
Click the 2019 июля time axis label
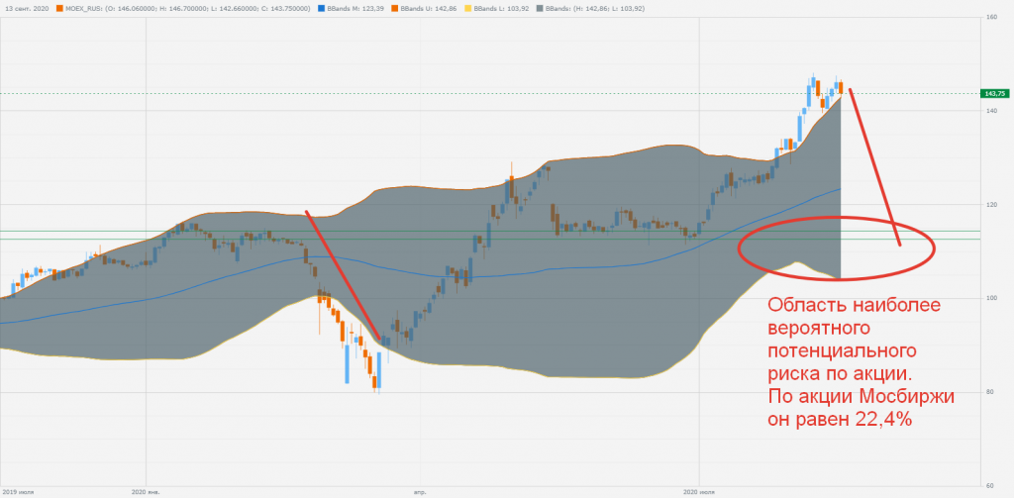(18, 490)
